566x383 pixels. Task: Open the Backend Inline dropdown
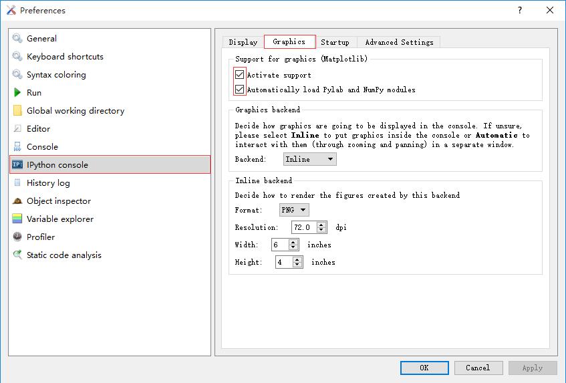[x=309, y=159]
